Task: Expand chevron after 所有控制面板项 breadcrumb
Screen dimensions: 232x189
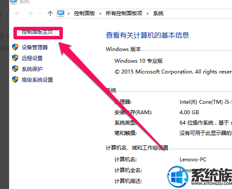Action: click(x=147, y=13)
